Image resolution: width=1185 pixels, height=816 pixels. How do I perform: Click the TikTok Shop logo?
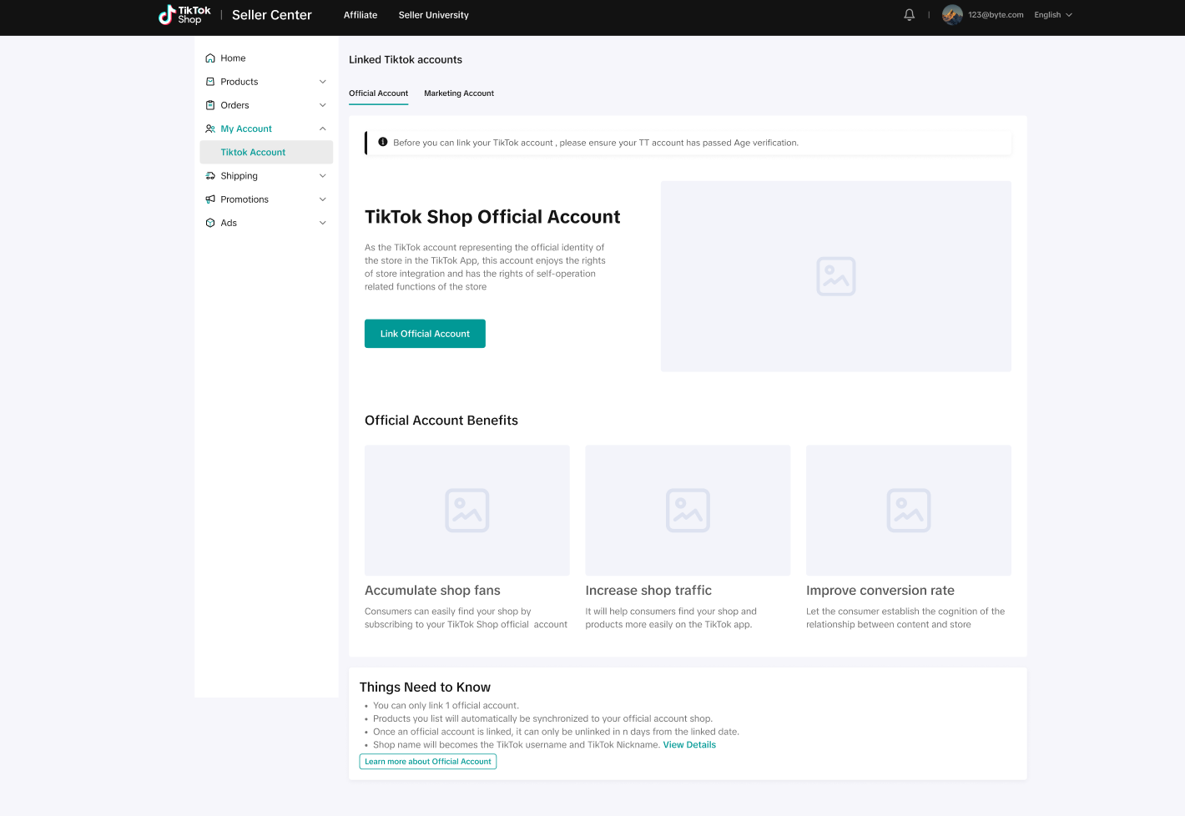pos(184,15)
